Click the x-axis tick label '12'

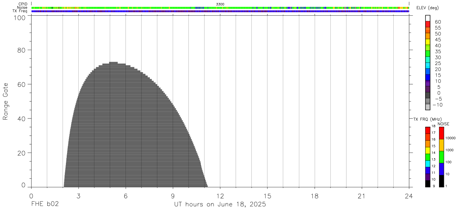(220, 196)
